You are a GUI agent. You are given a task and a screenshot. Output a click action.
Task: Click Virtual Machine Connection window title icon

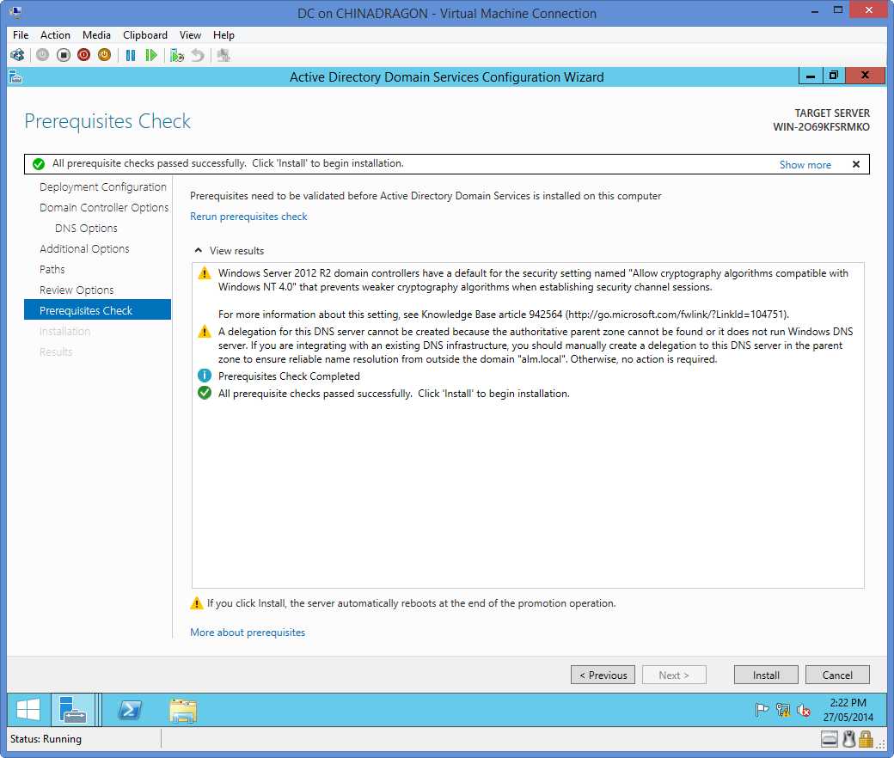[x=16, y=12]
